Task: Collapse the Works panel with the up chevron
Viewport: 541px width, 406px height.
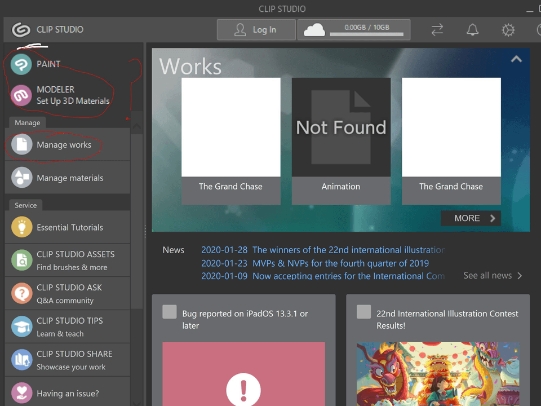Action: (x=516, y=59)
